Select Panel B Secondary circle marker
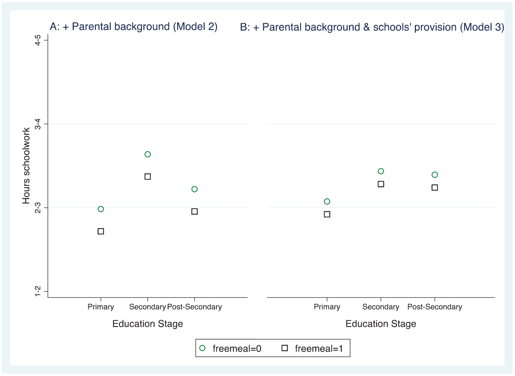The height and width of the screenshot is (376, 515). click(381, 171)
